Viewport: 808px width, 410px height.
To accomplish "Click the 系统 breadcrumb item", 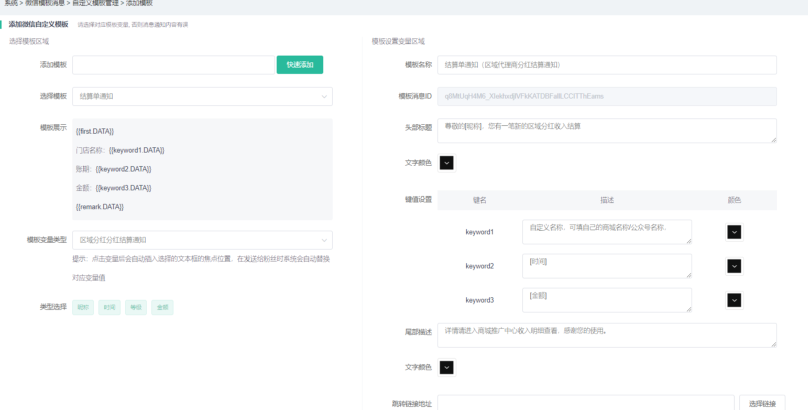I will pyautogui.click(x=10, y=3).
